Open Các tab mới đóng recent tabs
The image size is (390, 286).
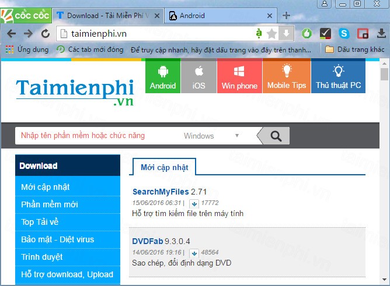click(x=90, y=50)
